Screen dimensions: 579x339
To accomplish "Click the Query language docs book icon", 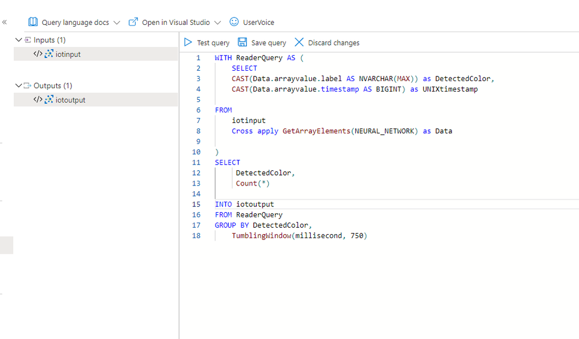I will click(x=33, y=22).
